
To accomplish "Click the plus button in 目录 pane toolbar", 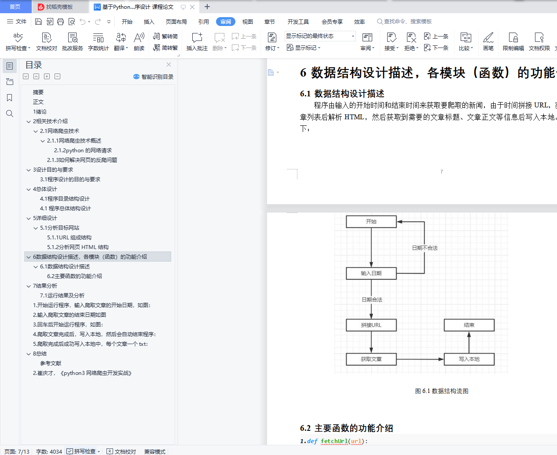I will (47, 77).
